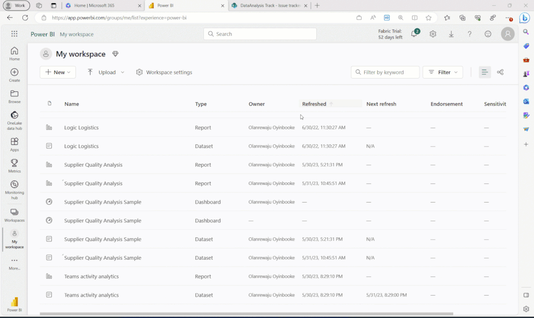Screen dimensions: 534x318
Task: Open Teams activity analytics report
Action: point(91,276)
